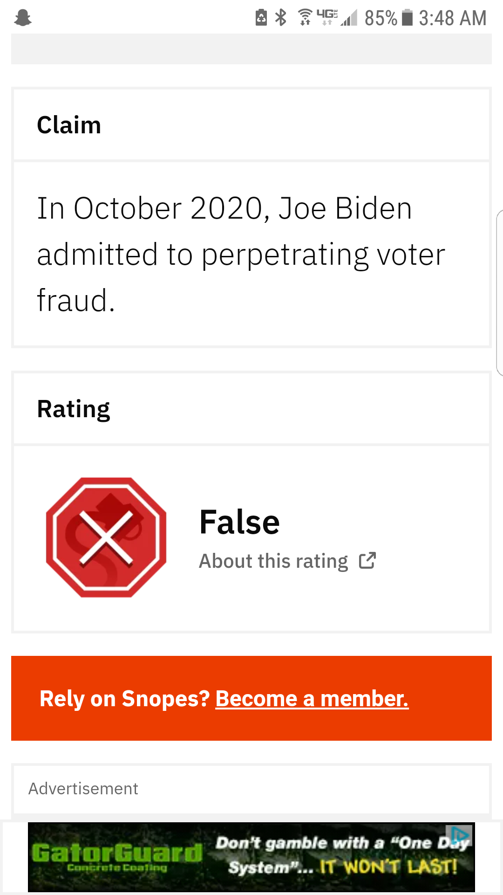Open the About this rating link
This screenshot has width=503, height=895.
point(273,561)
